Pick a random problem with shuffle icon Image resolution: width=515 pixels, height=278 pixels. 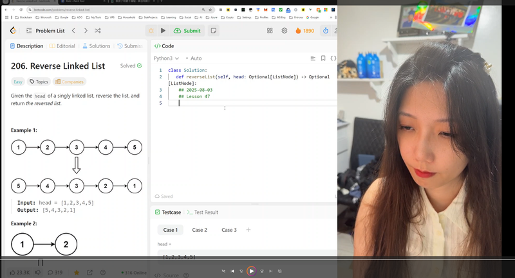(98, 30)
